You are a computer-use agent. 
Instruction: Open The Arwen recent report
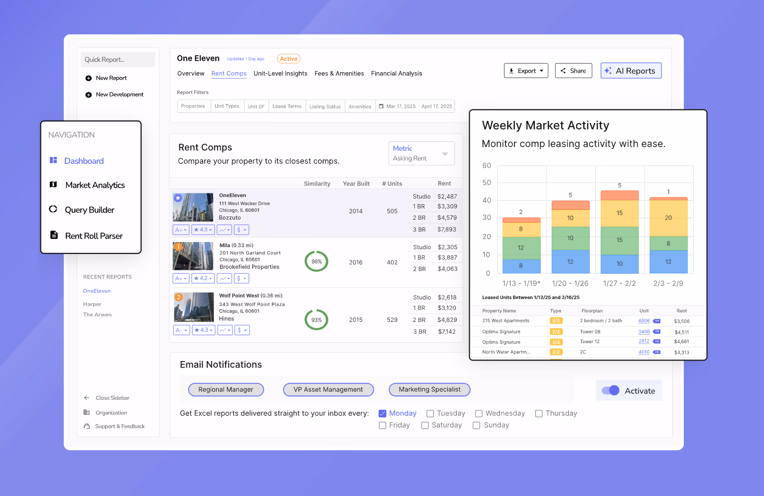[x=98, y=315]
